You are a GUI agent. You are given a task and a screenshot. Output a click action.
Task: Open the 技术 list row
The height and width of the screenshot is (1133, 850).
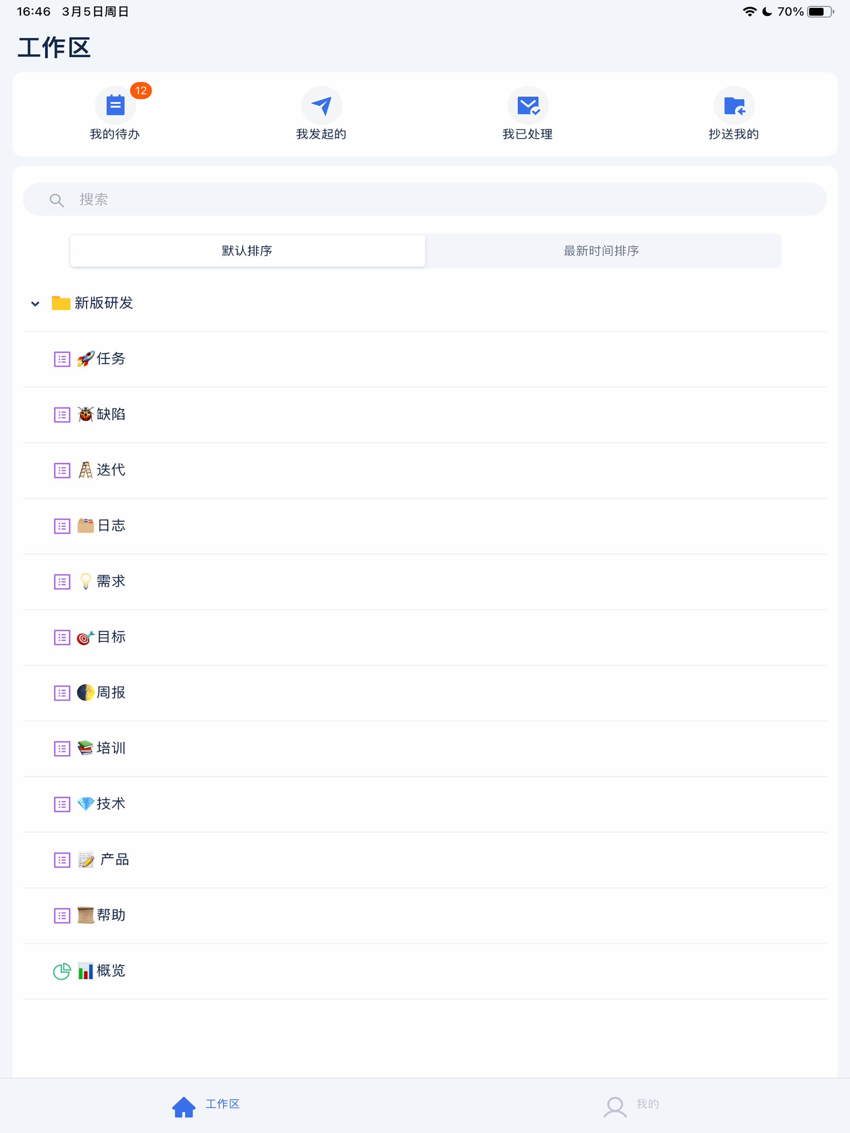pos(425,804)
